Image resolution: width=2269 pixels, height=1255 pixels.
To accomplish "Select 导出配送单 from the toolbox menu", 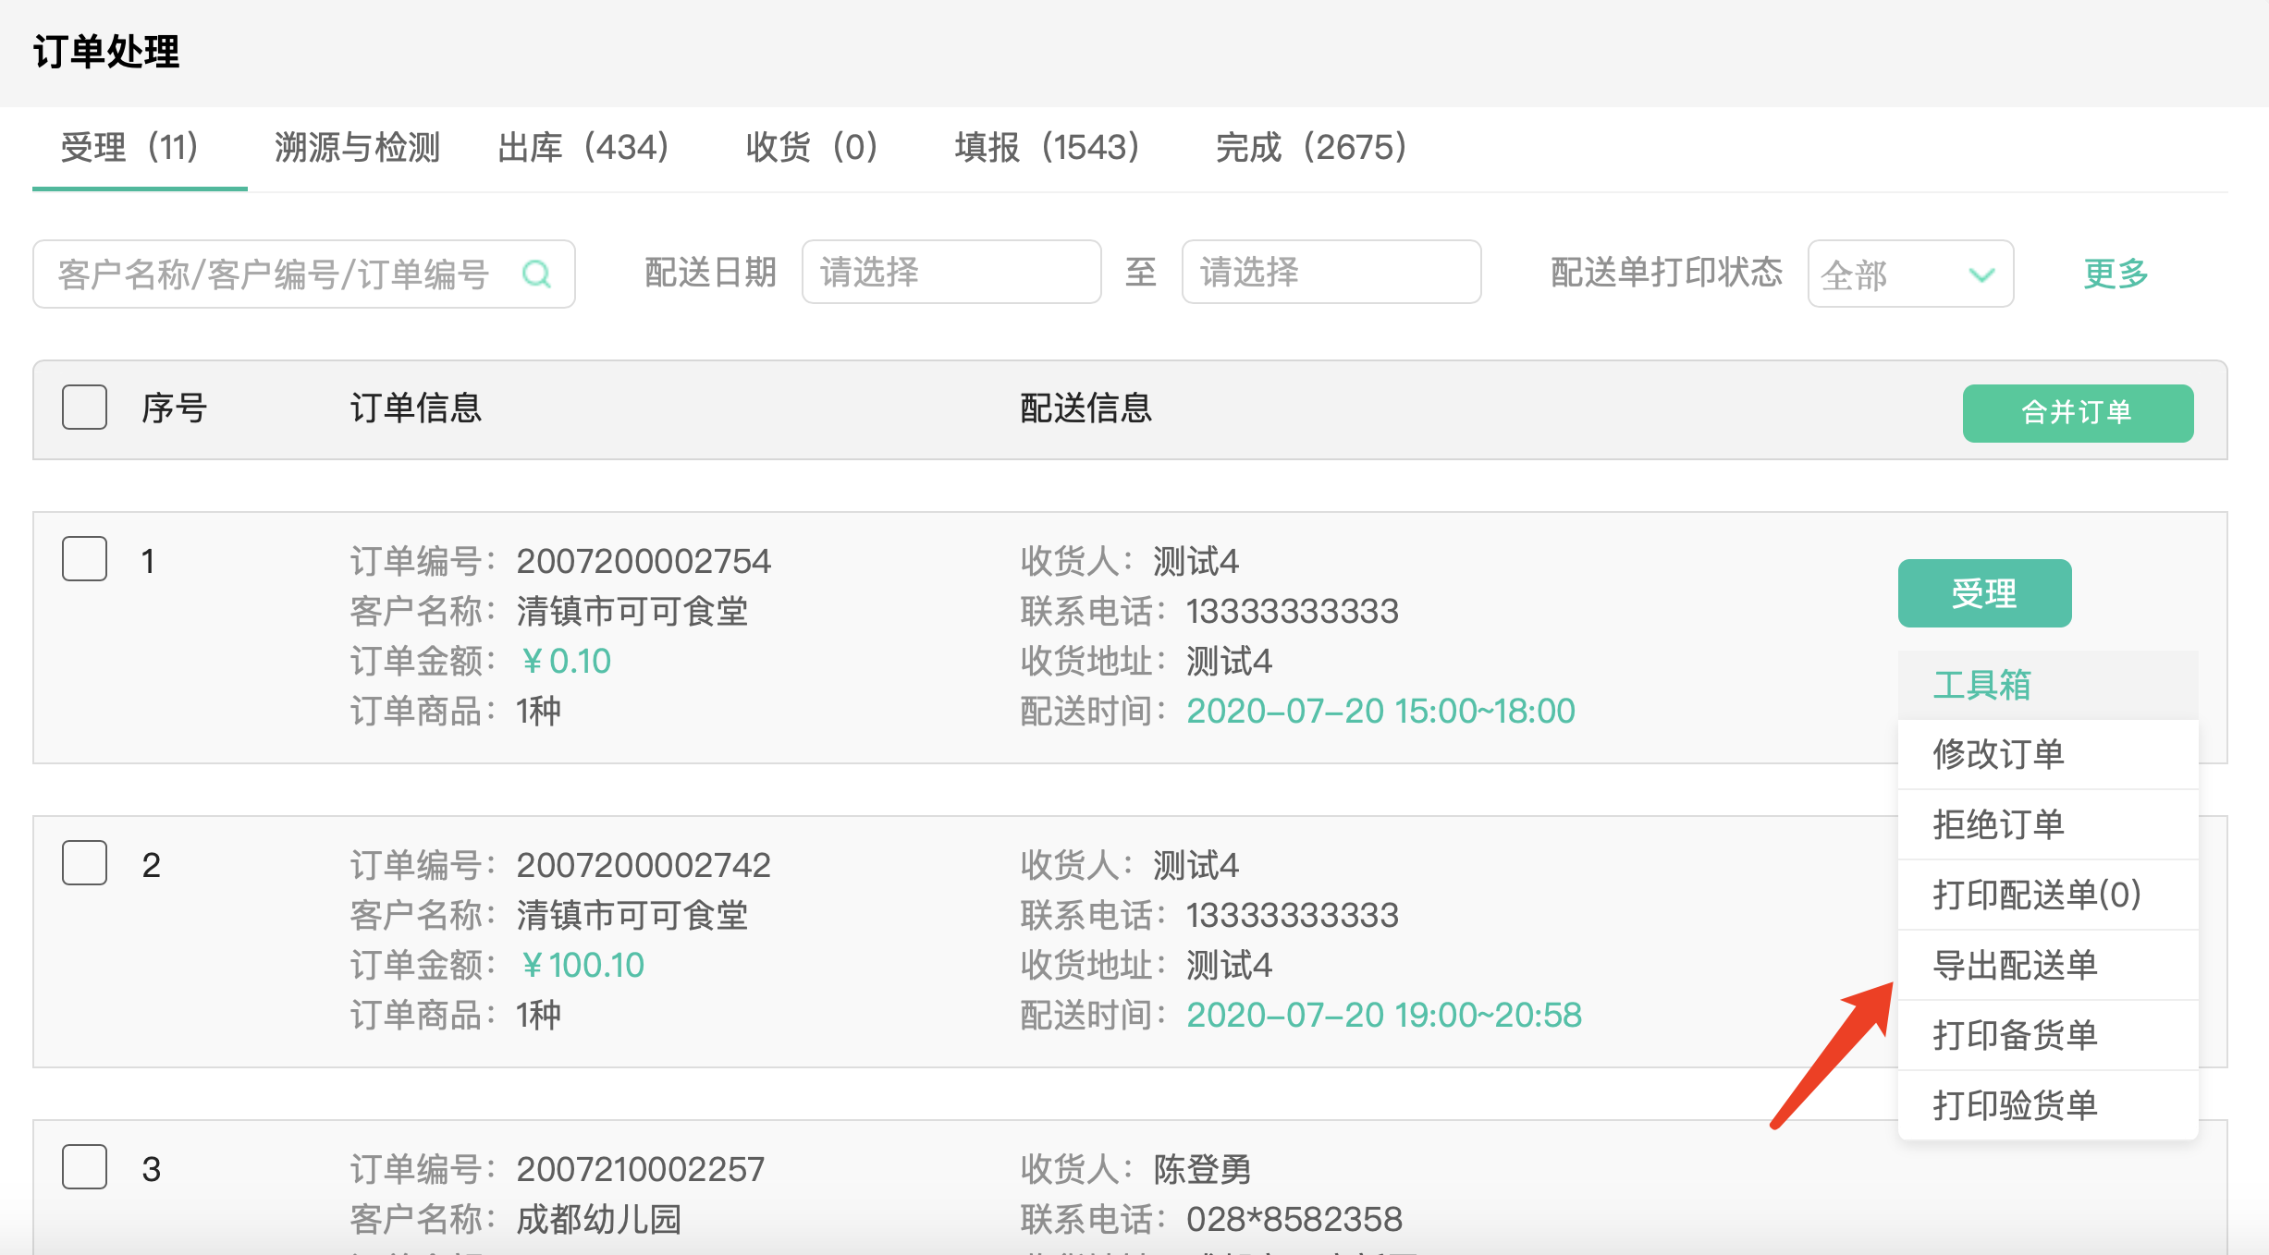I will (2016, 965).
